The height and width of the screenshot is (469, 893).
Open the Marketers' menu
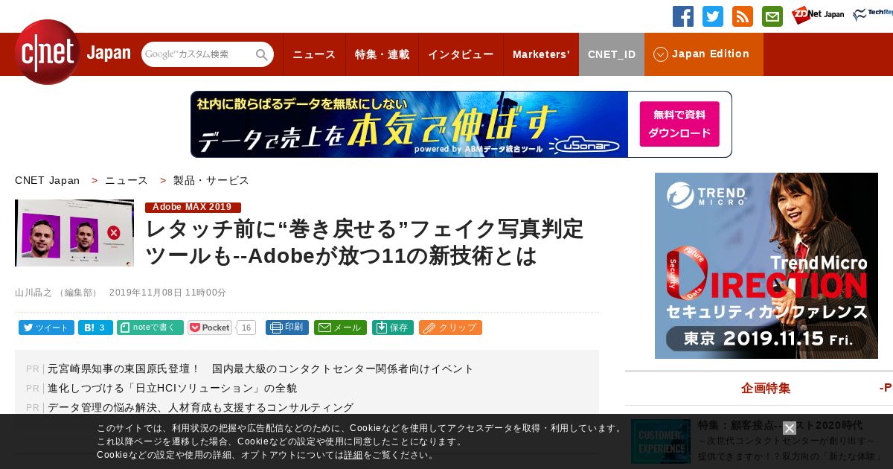(541, 54)
